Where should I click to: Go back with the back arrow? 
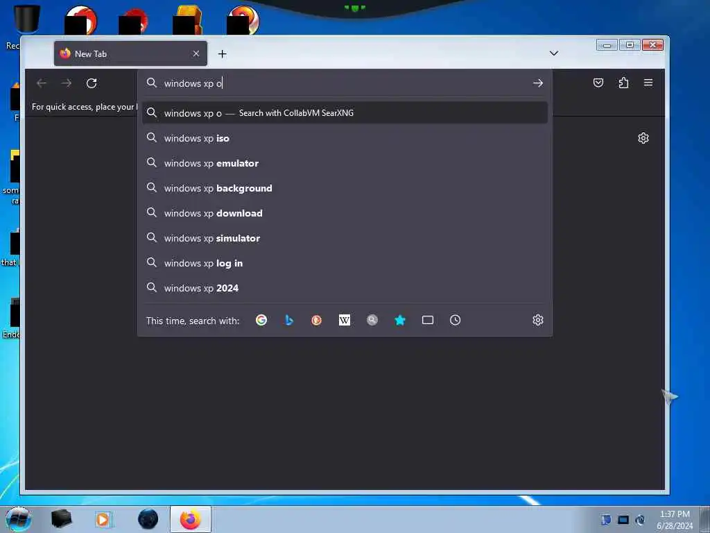42,83
